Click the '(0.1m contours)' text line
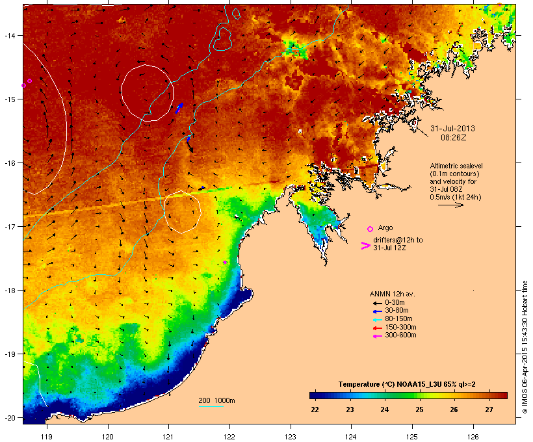533x442 pixels. click(x=454, y=174)
